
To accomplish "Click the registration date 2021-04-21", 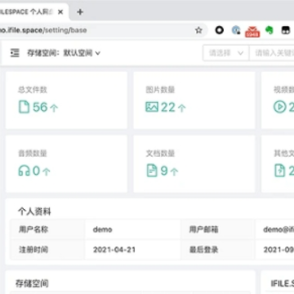I will point(114,250).
